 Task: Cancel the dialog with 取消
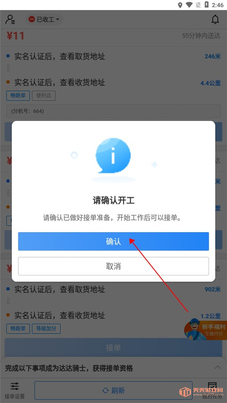pyautogui.click(x=113, y=266)
